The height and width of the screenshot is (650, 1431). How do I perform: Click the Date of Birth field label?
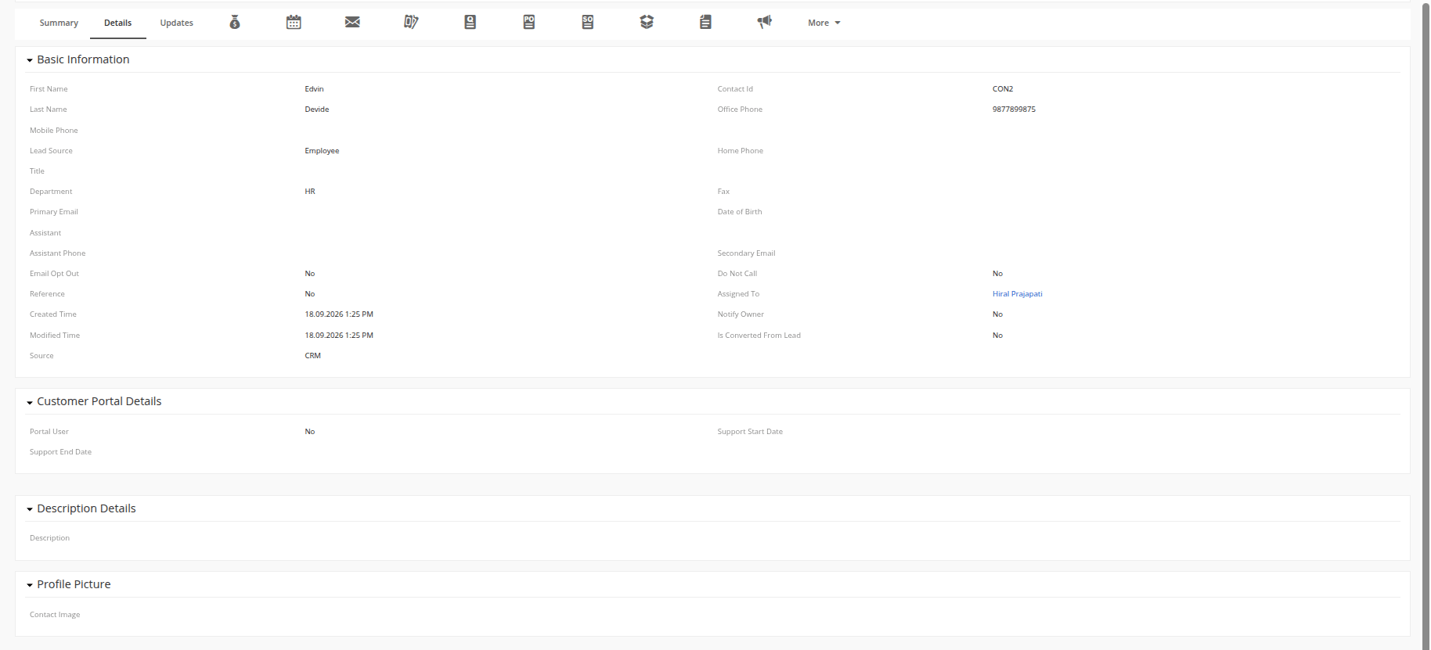(740, 212)
